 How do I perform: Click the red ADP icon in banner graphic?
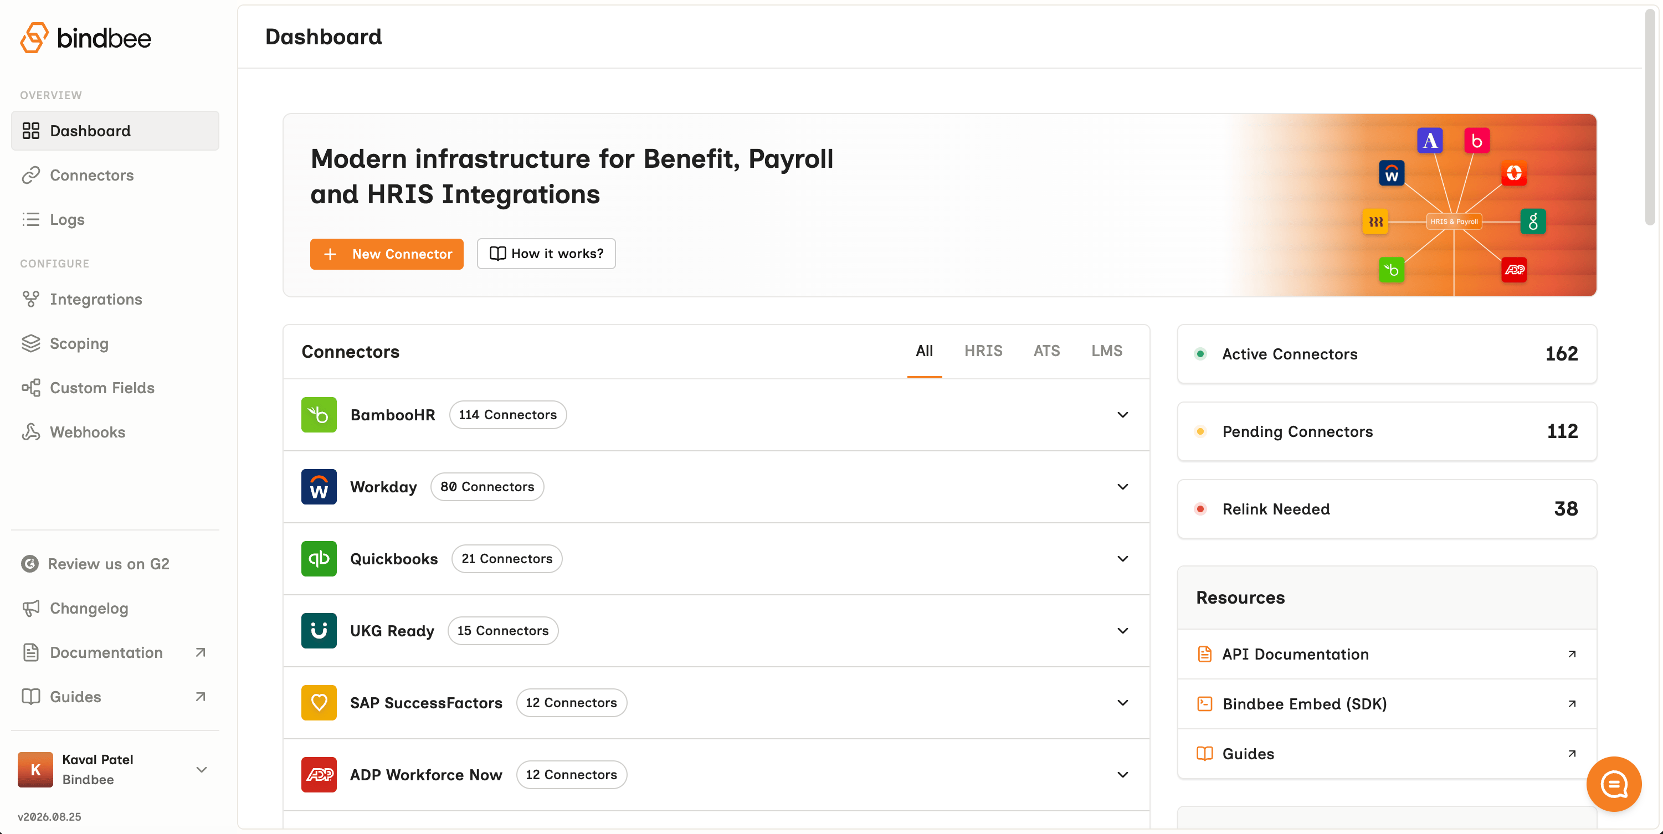point(1515,270)
